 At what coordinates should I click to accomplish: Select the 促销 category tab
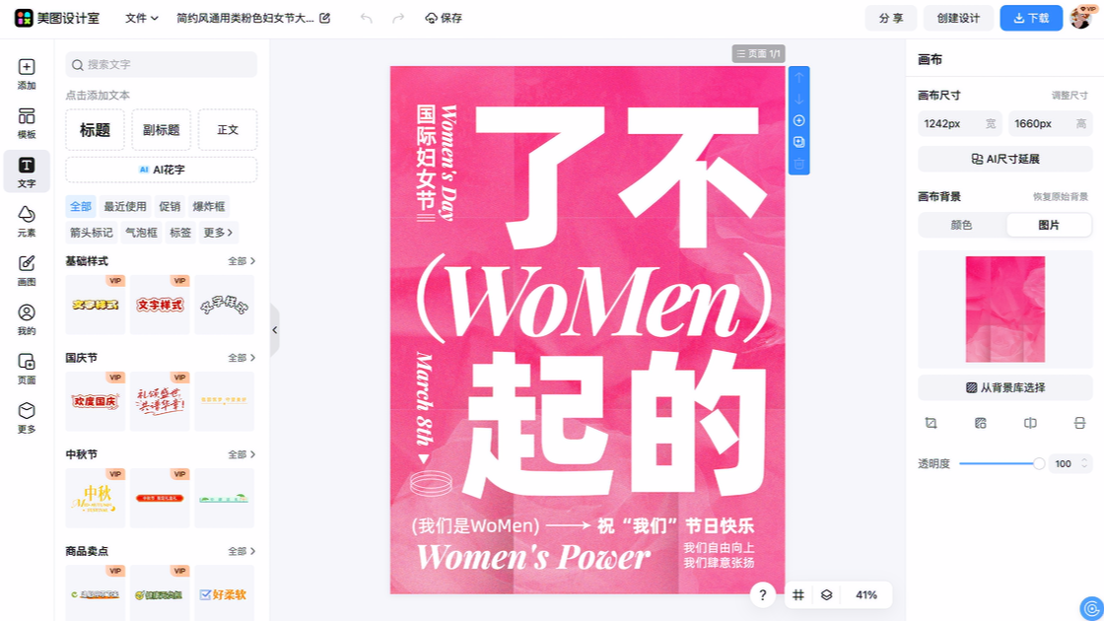coord(170,206)
